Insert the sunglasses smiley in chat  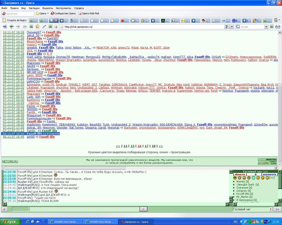pyautogui.click(x=235, y=178)
